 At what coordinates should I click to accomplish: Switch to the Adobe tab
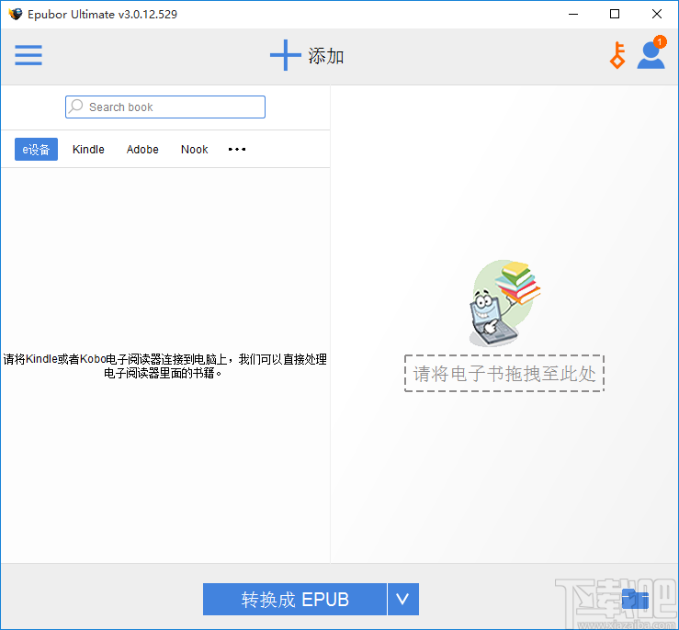[142, 150]
